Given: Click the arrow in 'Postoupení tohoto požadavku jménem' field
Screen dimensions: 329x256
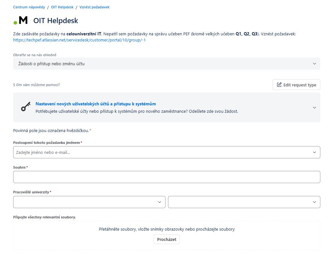Looking at the screenshot, I should click(x=314, y=152).
